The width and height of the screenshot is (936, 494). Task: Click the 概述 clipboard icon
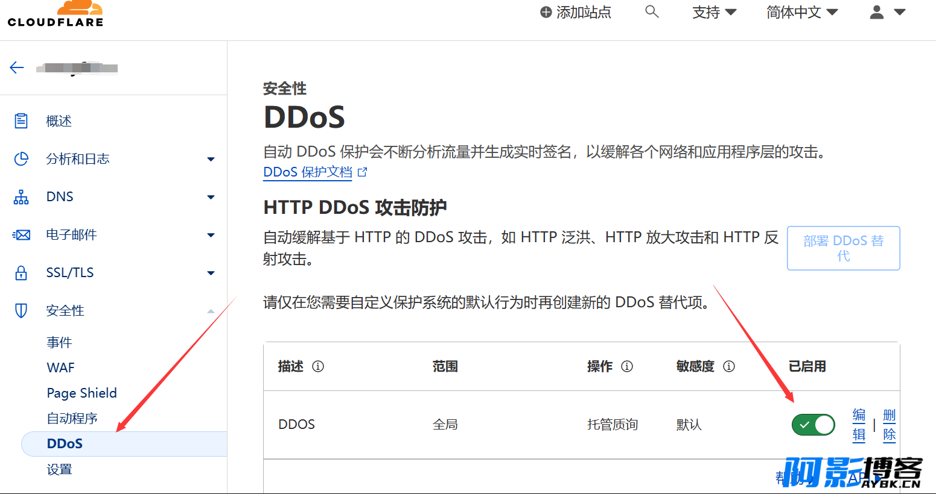21,121
